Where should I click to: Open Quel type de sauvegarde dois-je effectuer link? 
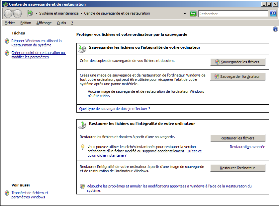(x=115, y=109)
